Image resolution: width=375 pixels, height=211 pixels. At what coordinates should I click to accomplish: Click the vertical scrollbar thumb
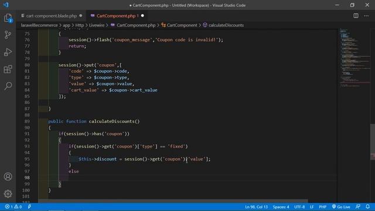click(x=373, y=142)
